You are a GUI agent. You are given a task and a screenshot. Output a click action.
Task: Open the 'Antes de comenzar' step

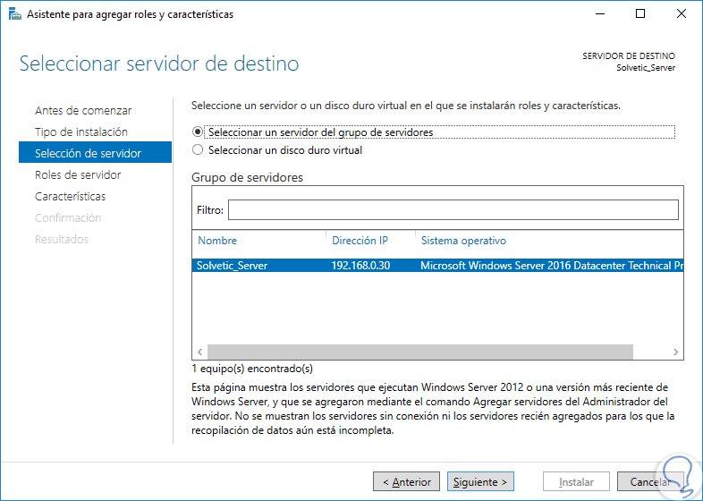(83, 111)
